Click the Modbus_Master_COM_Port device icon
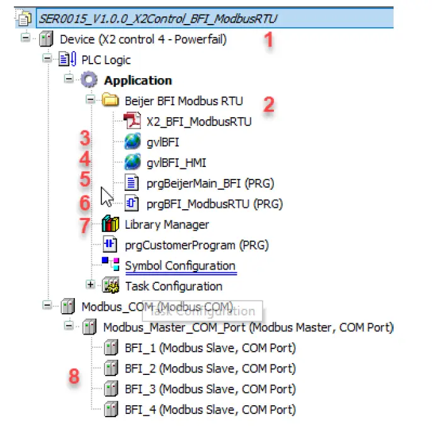The width and height of the screenshot is (432, 426). coord(89,326)
